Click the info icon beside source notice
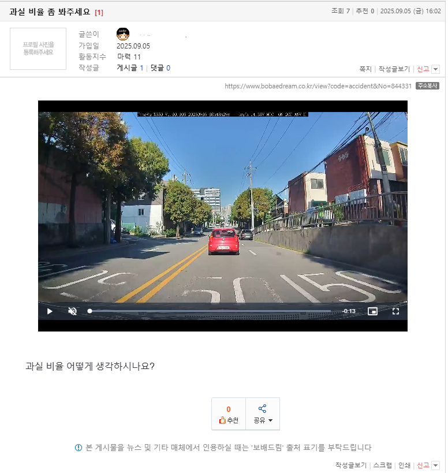The image size is (448, 473). point(79,448)
